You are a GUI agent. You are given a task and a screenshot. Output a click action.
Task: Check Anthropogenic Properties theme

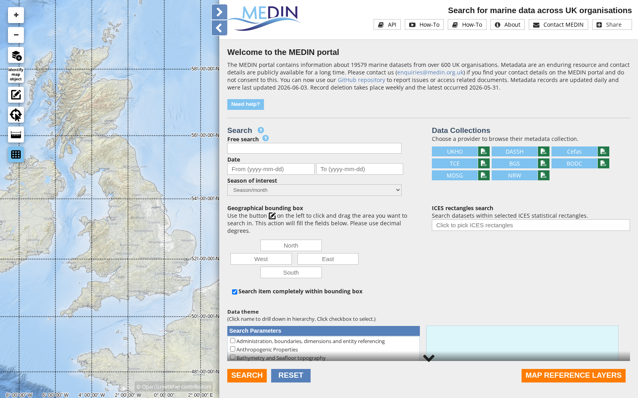click(x=232, y=349)
